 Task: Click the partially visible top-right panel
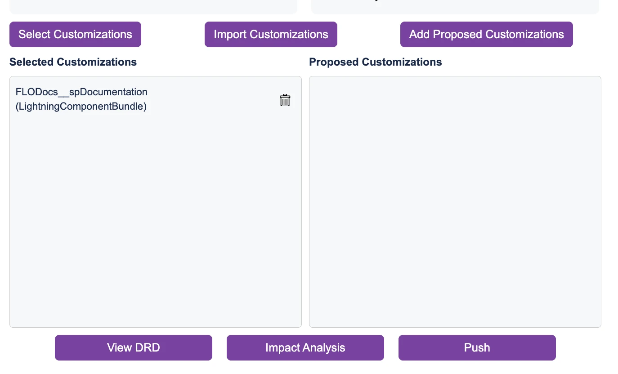455,6
